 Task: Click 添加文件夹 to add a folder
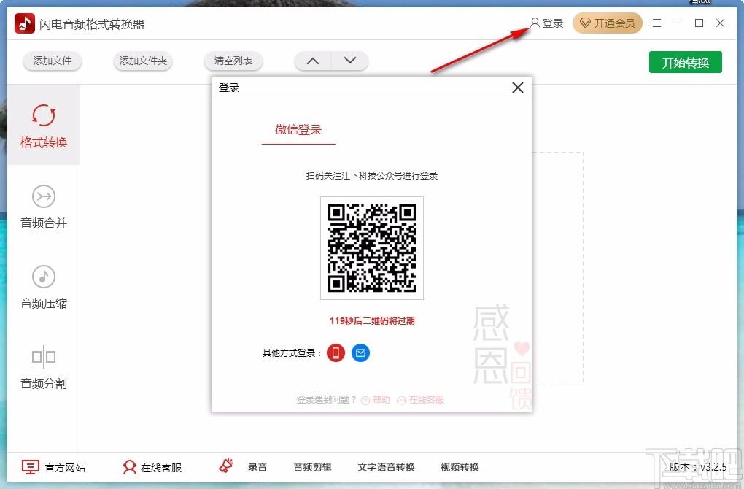(143, 61)
